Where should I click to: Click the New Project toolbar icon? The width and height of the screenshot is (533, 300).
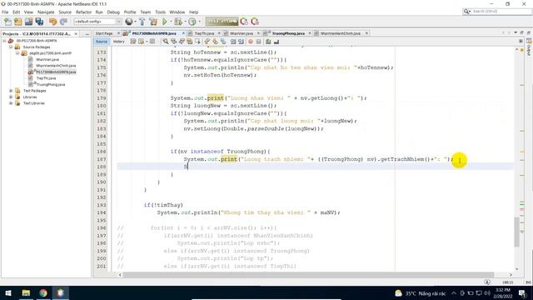[18, 22]
